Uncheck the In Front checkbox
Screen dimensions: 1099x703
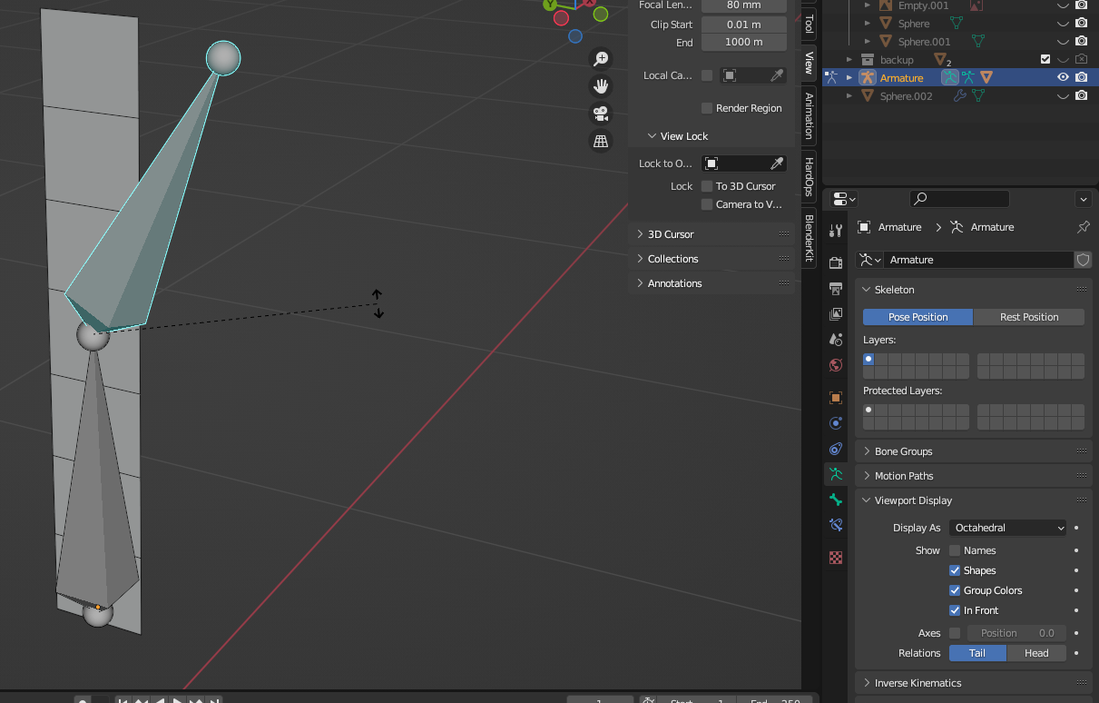pos(955,610)
